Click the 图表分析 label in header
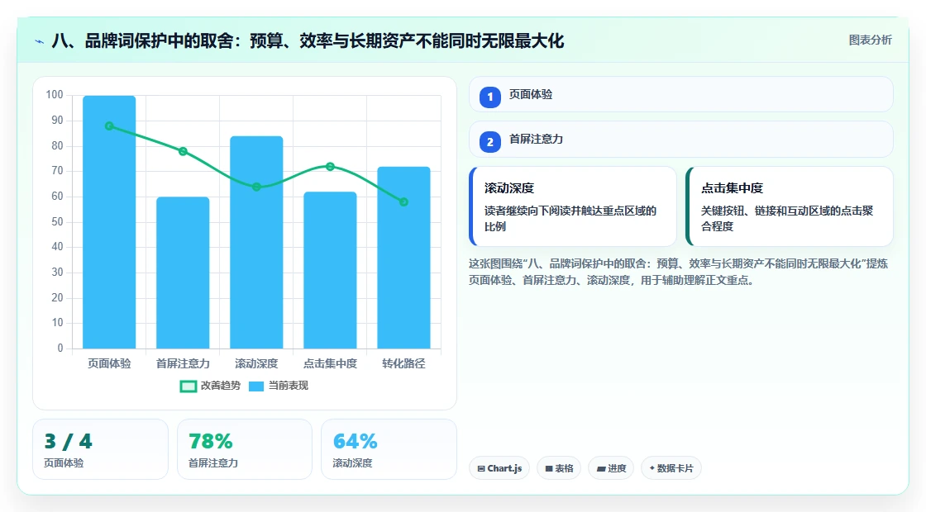The height and width of the screenshot is (512, 926). click(870, 40)
